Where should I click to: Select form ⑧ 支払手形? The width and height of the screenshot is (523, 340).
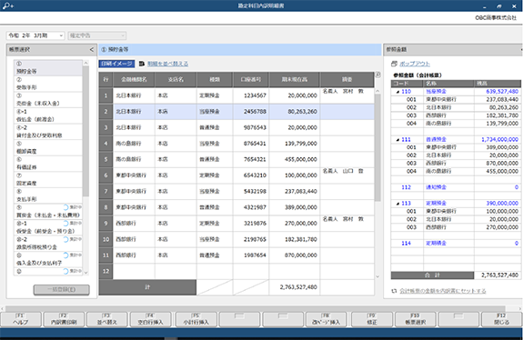point(48,195)
